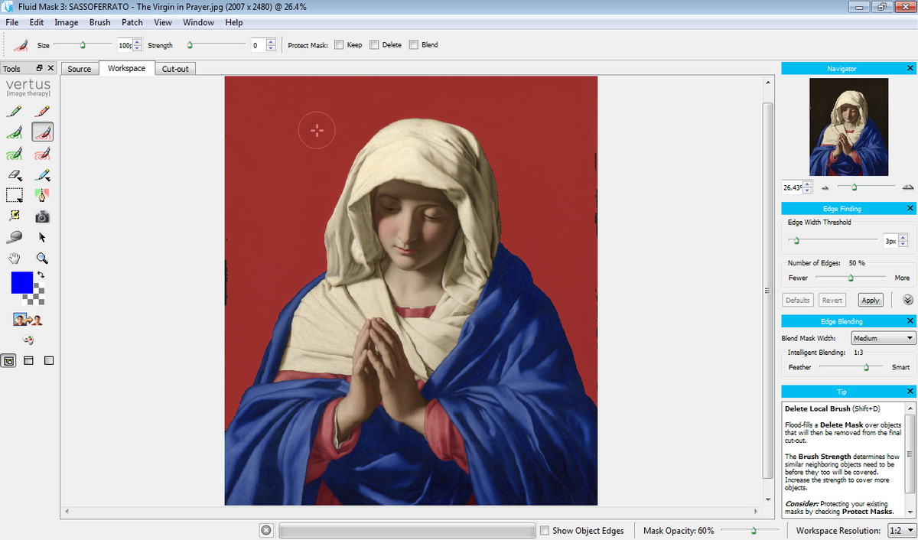Select the green Keep Global Brush tool
The height and width of the screenshot is (540, 918).
14,154
